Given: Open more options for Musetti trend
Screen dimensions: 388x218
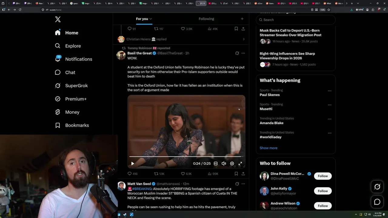Looking at the screenshot, I should pos(329,105).
